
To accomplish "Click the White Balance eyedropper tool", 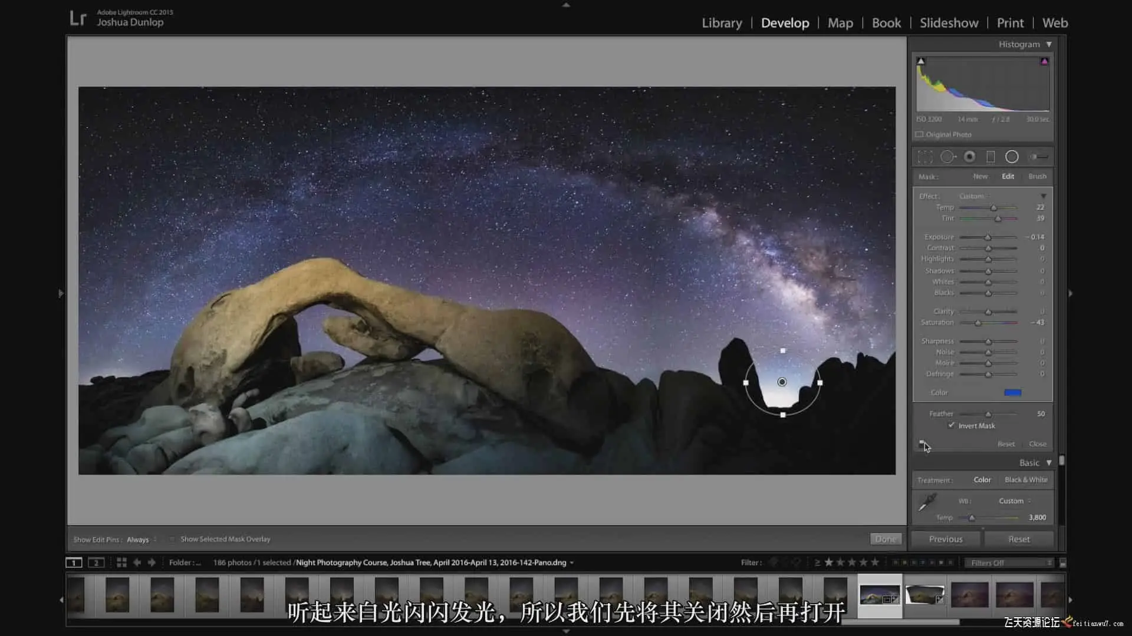I will pos(927,502).
